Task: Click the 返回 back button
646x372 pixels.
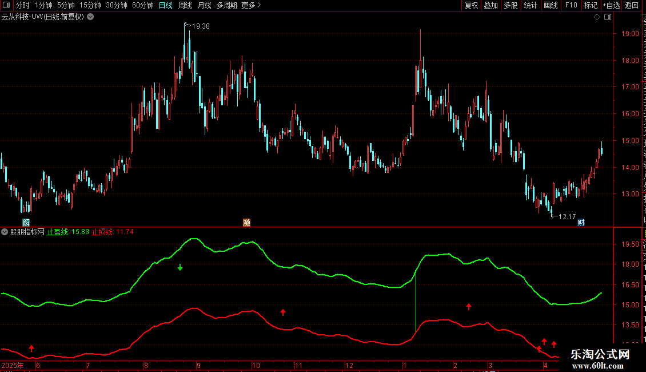Action: point(632,5)
